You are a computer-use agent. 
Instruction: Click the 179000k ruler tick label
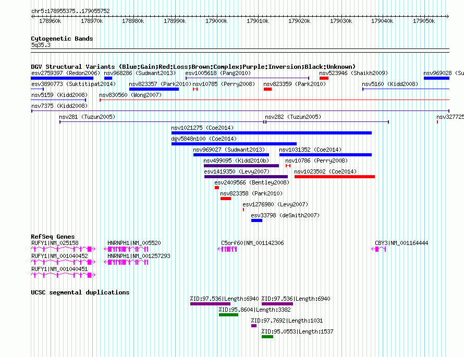(216, 21)
